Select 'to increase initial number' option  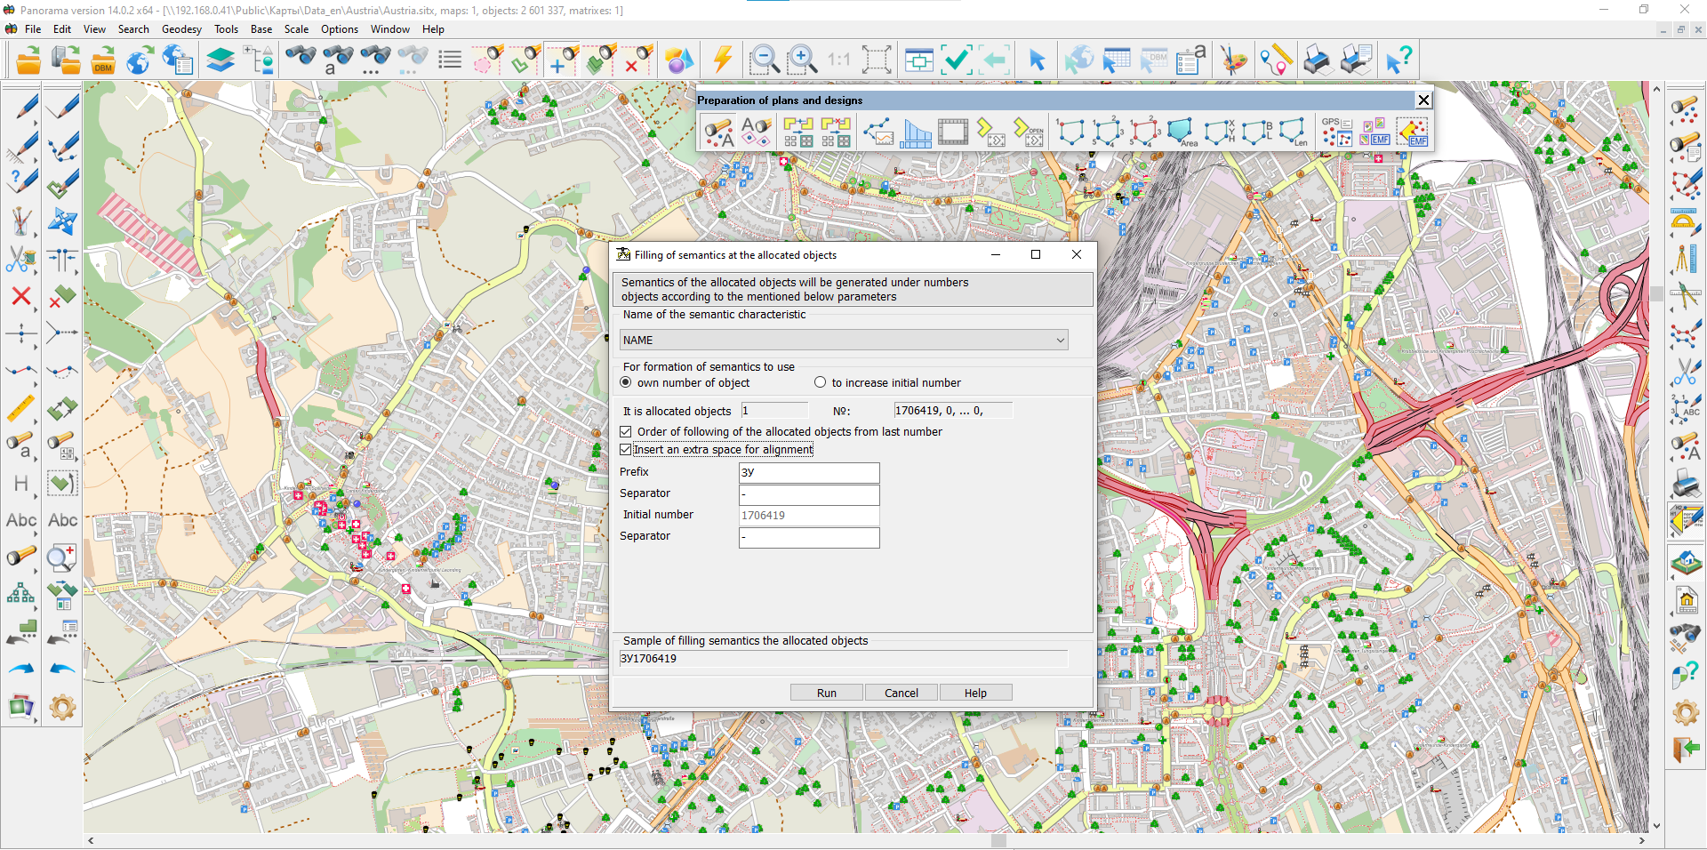point(820,383)
